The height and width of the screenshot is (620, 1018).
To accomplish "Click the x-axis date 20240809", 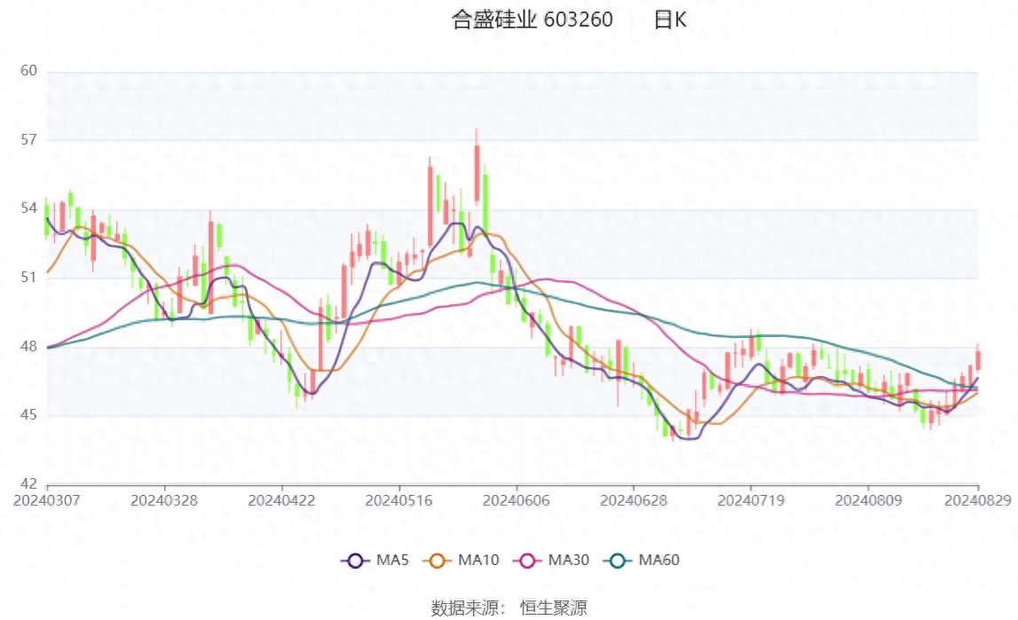I will (x=868, y=500).
